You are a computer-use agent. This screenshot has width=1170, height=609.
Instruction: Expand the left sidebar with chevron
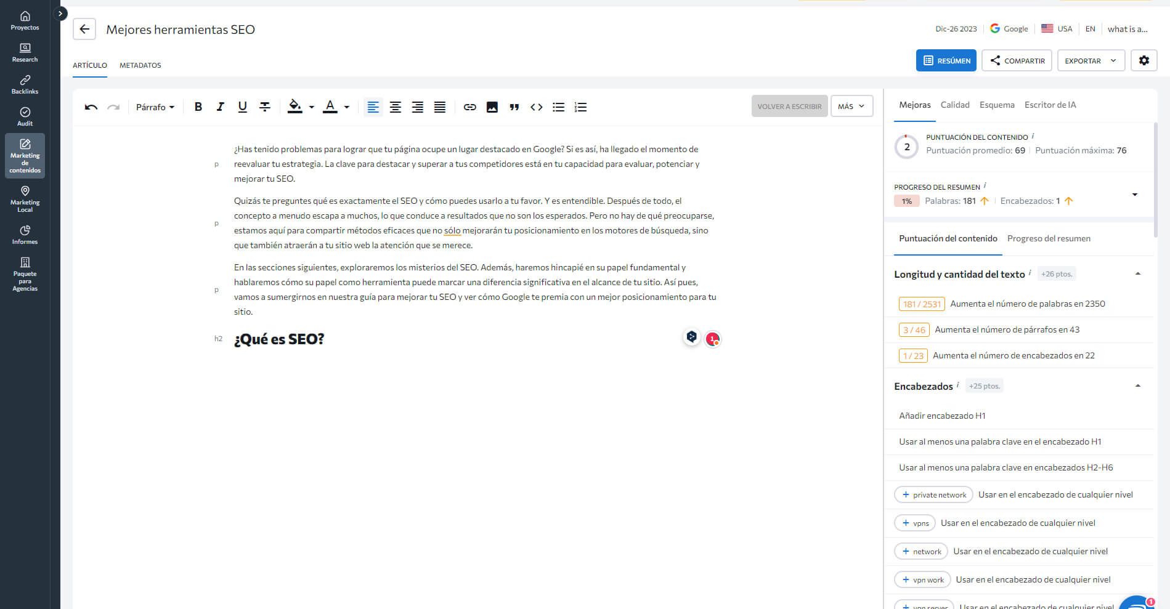point(60,13)
